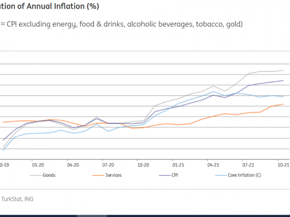This screenshot has width=290, height=217.
Task: Select the Core Inflation (C) legend text
Action: 245,175
